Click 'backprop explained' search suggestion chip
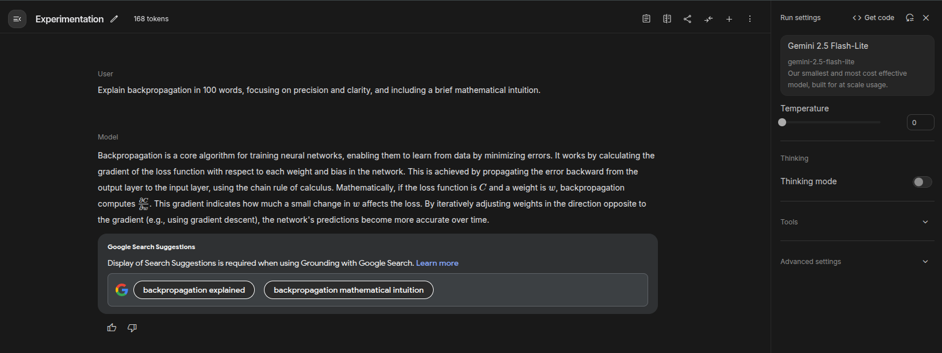The image size is (942, 353). (194, 290)
